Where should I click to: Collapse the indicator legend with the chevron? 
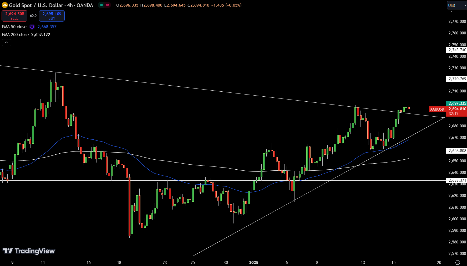[x=7, y=42]
